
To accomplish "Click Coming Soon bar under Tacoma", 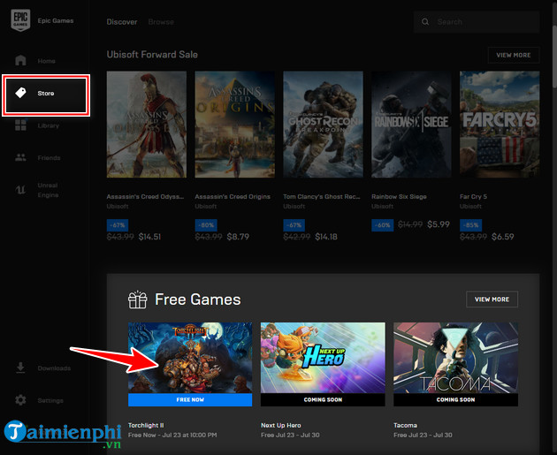I will tap(455, 399).
